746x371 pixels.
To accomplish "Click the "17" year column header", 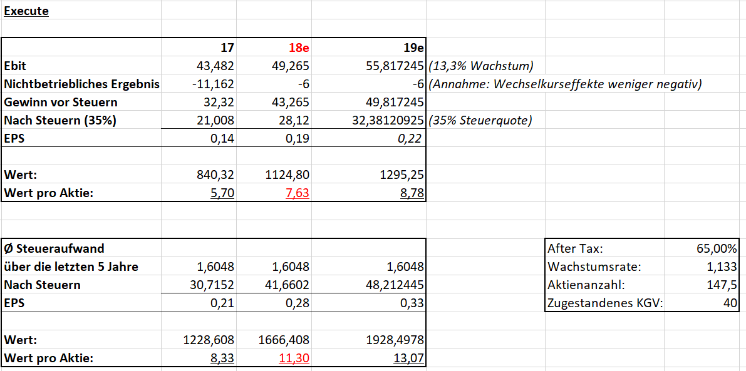I will [x=226, y=47].
